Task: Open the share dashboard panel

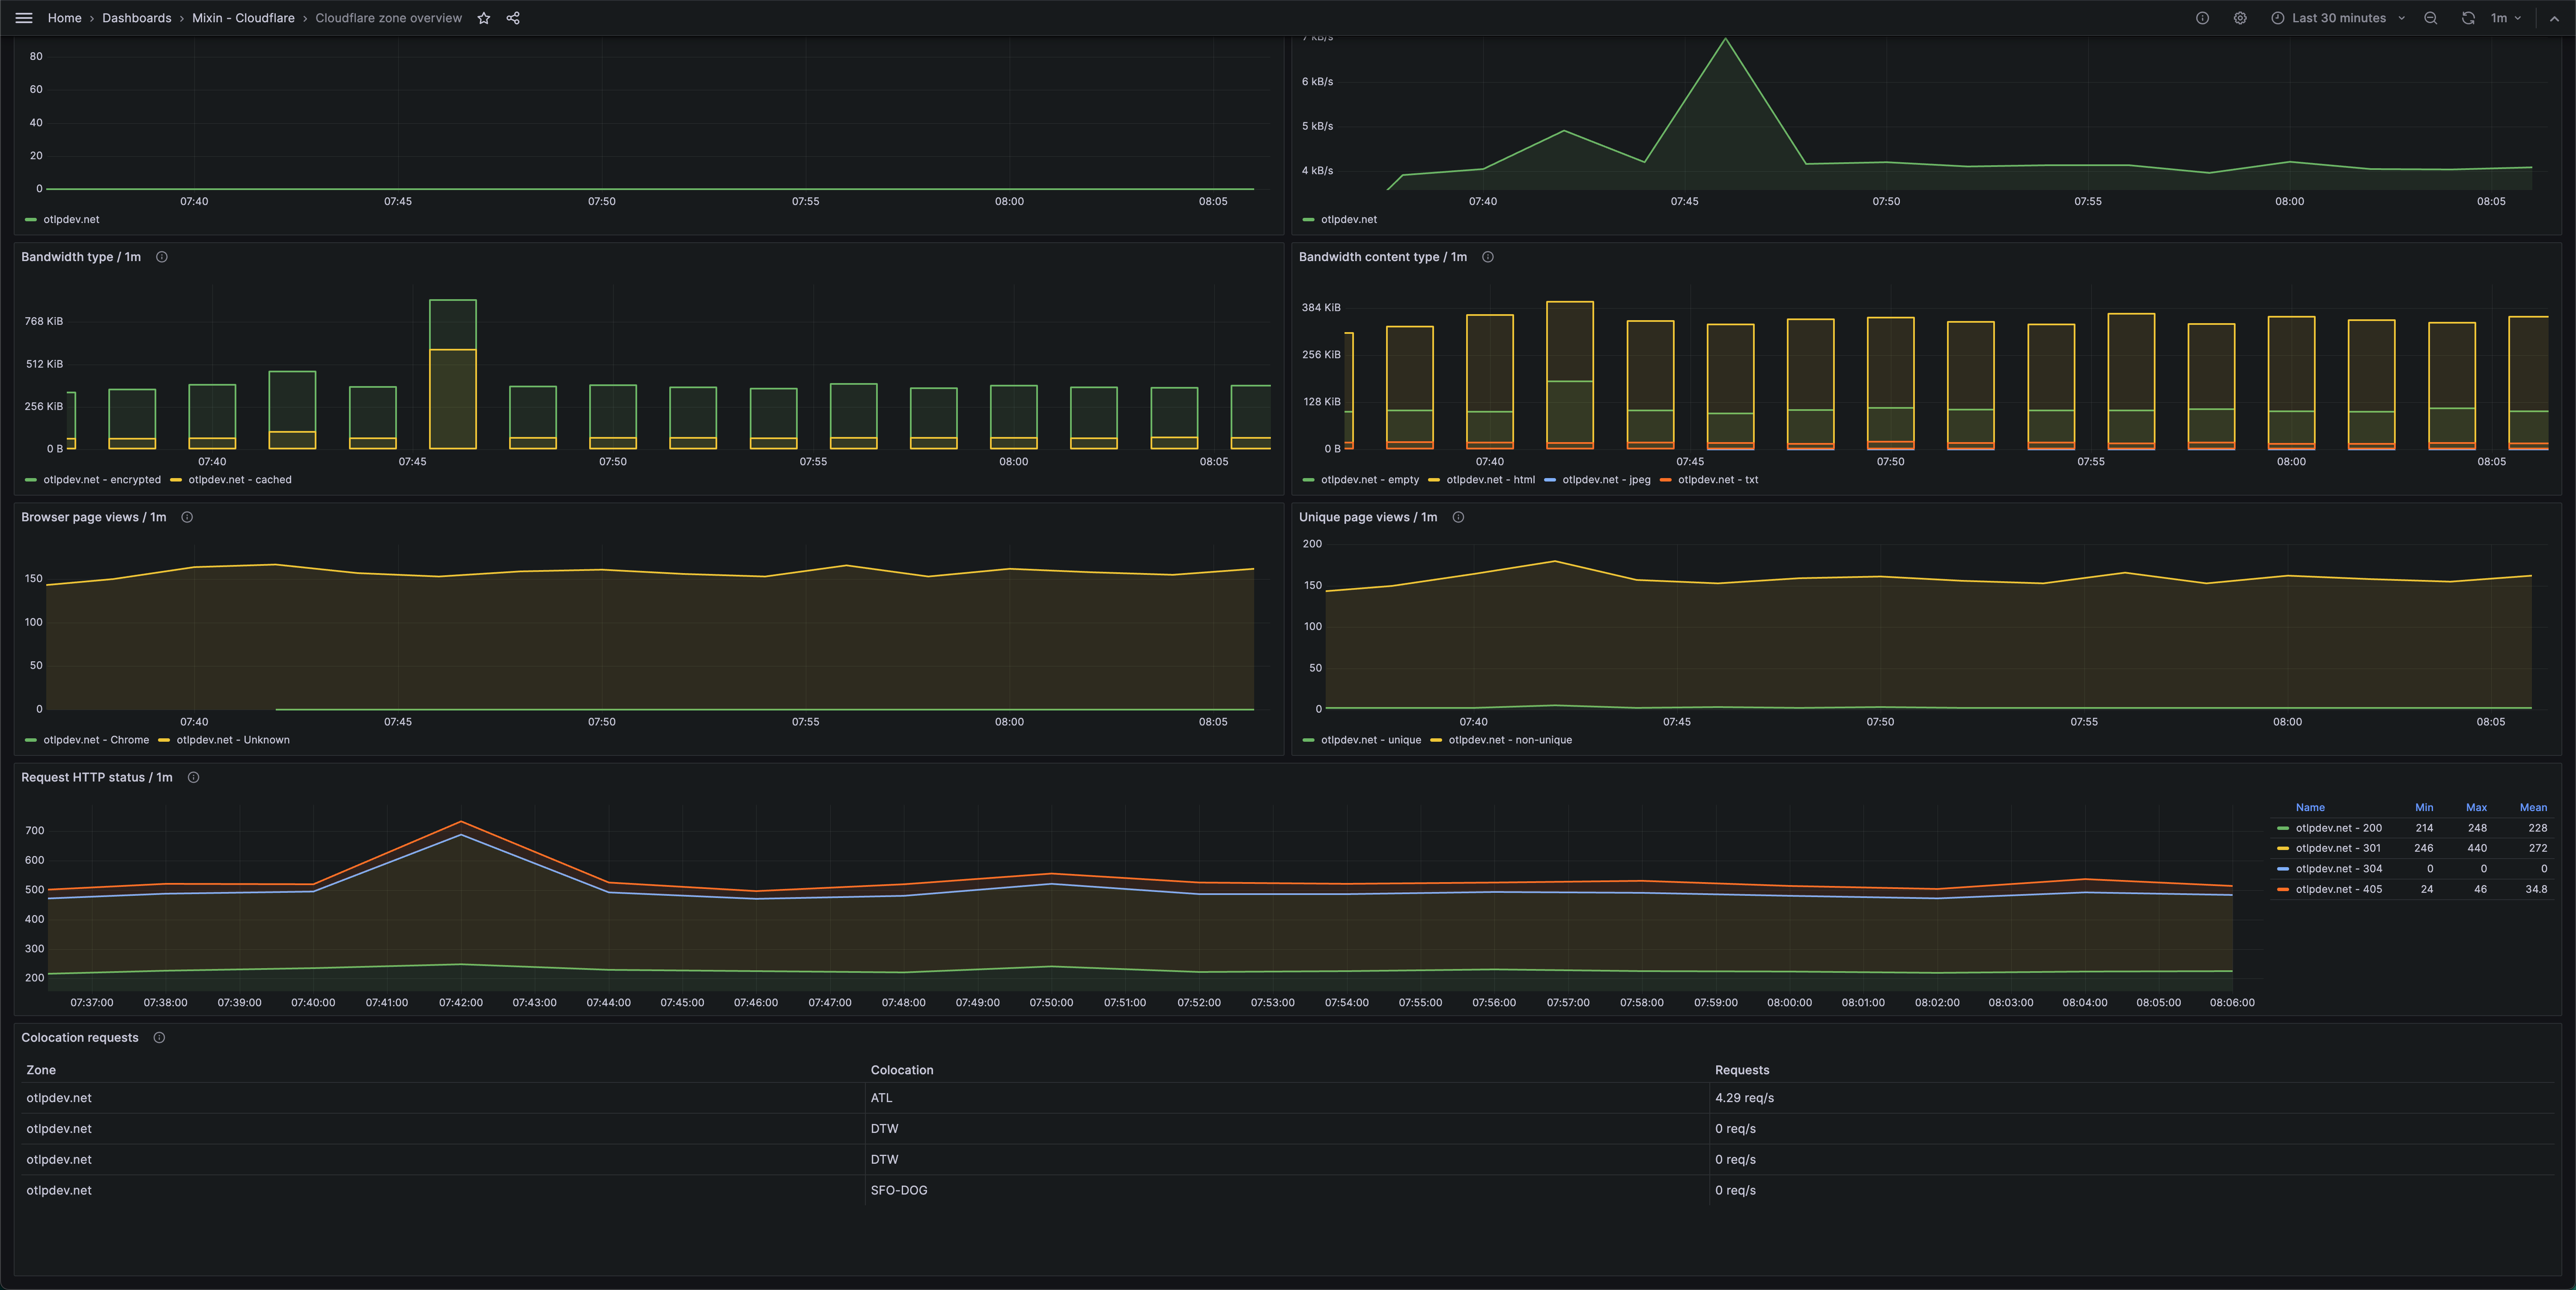Action: [x=512, y=17]
